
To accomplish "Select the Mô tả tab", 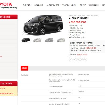I will 24,68.
